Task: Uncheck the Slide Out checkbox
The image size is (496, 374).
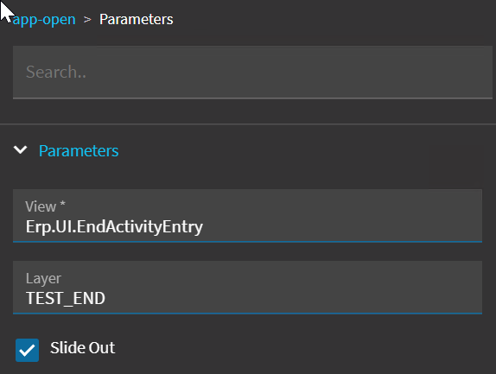Action: [x=27, y=350]
